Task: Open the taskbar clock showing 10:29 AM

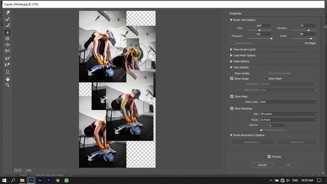Action: tap(307, 180)
